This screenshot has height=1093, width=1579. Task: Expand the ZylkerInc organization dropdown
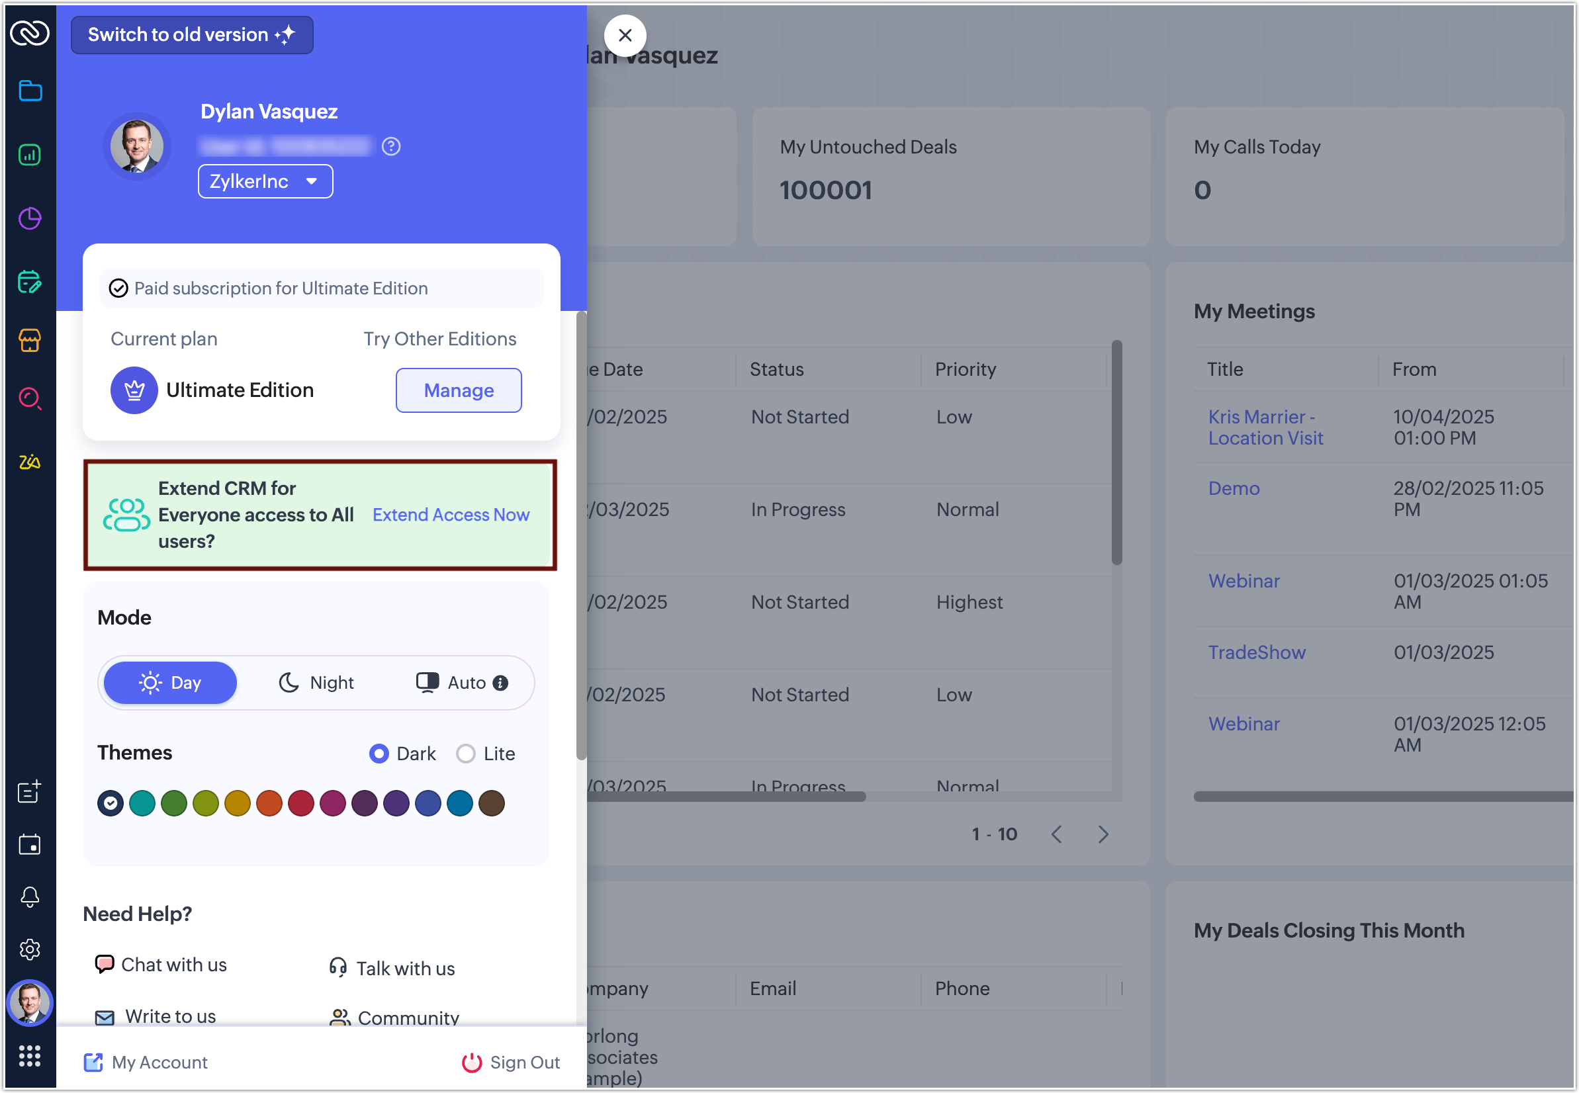pos(265,181)
